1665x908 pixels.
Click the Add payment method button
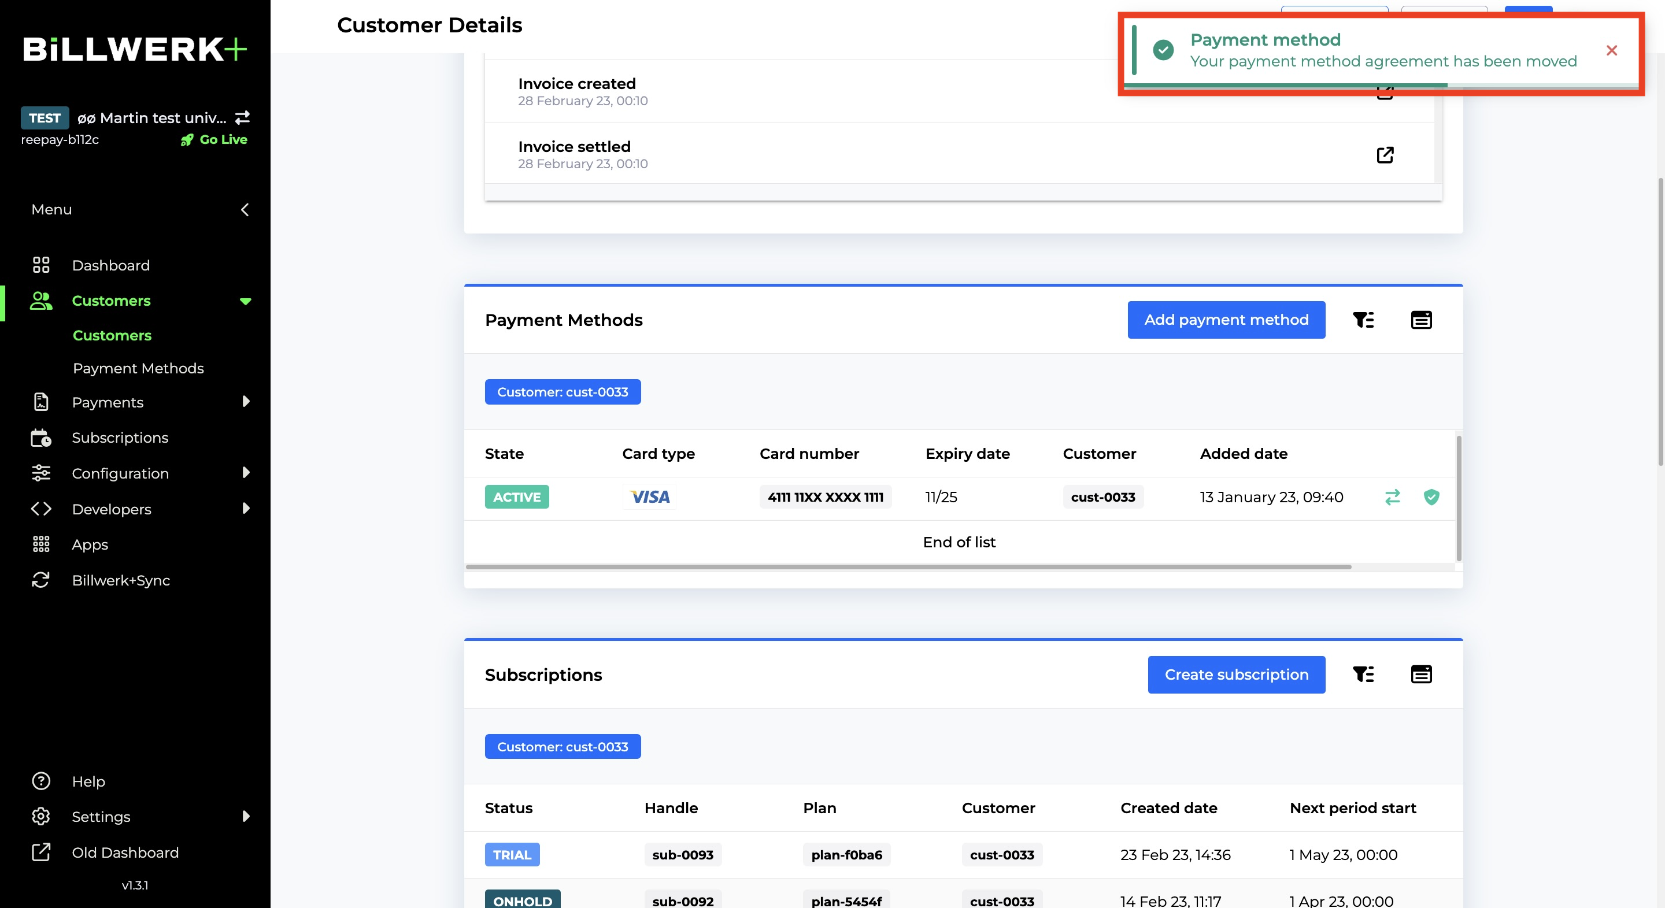(1226, 320)
